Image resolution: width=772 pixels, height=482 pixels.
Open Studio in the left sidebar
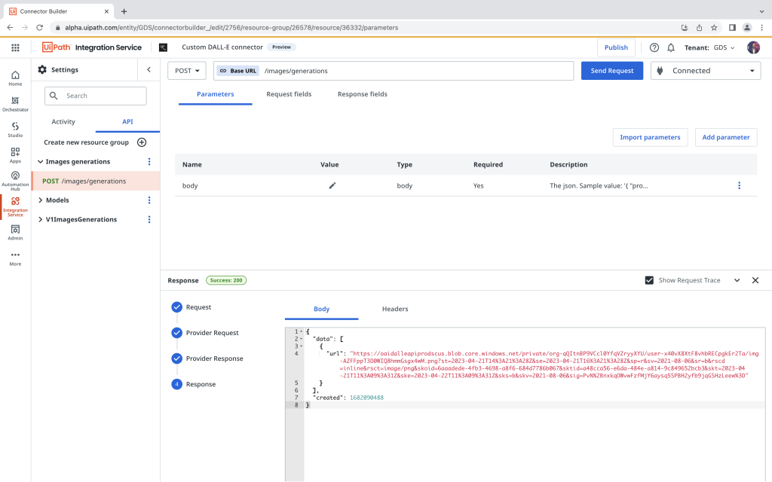[x=15, y=129]
